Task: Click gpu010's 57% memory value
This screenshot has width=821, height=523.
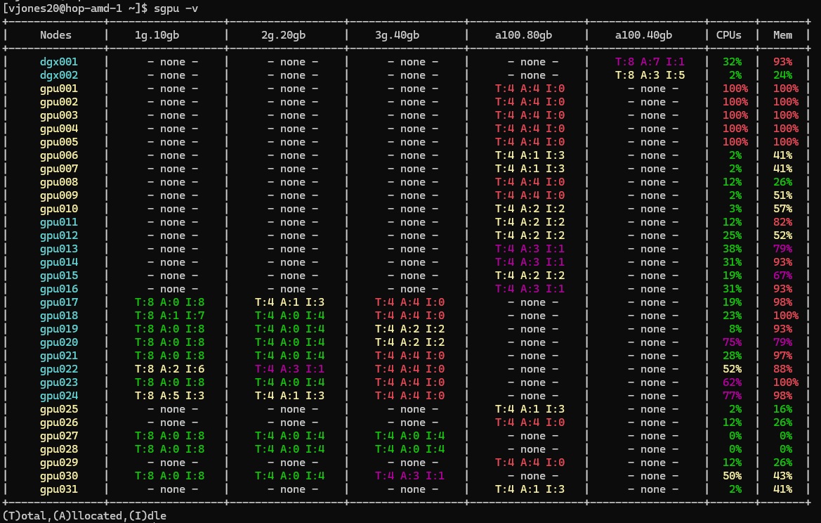Action: click(x=783, y=209)
